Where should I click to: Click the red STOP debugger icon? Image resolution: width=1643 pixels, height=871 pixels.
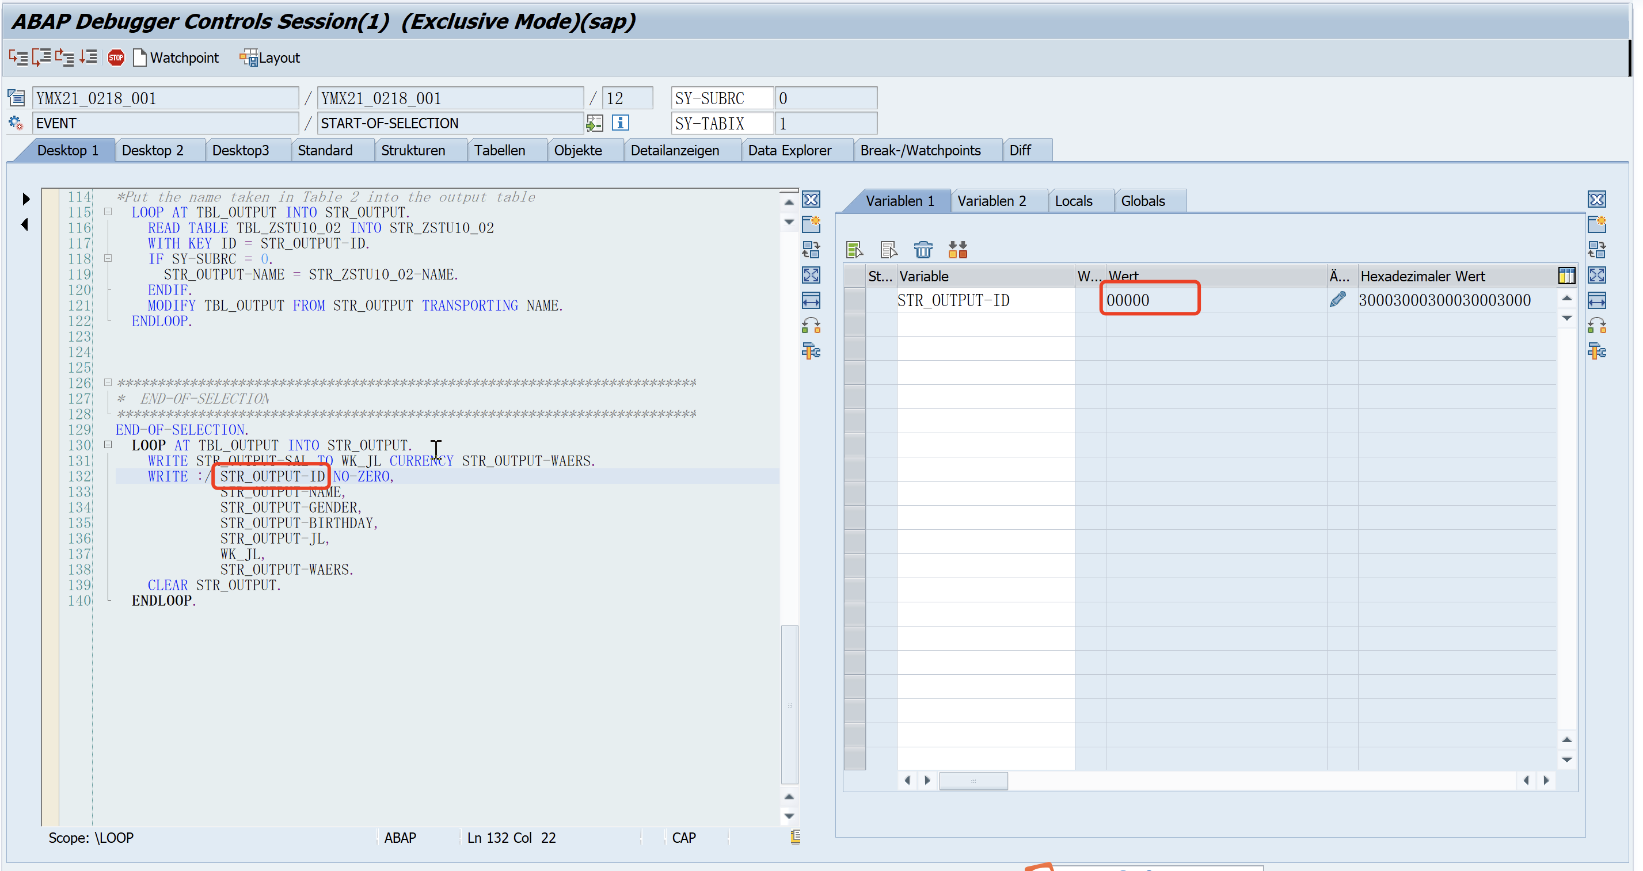(x=117, y=57)
